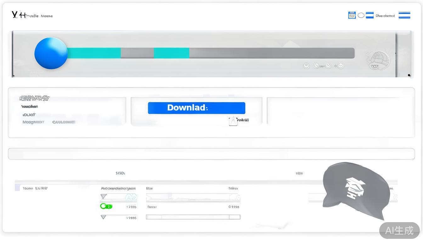Click the AI生成 watermark badge
The width and height of the screenshot is (423, 242).
pos(399,230)
